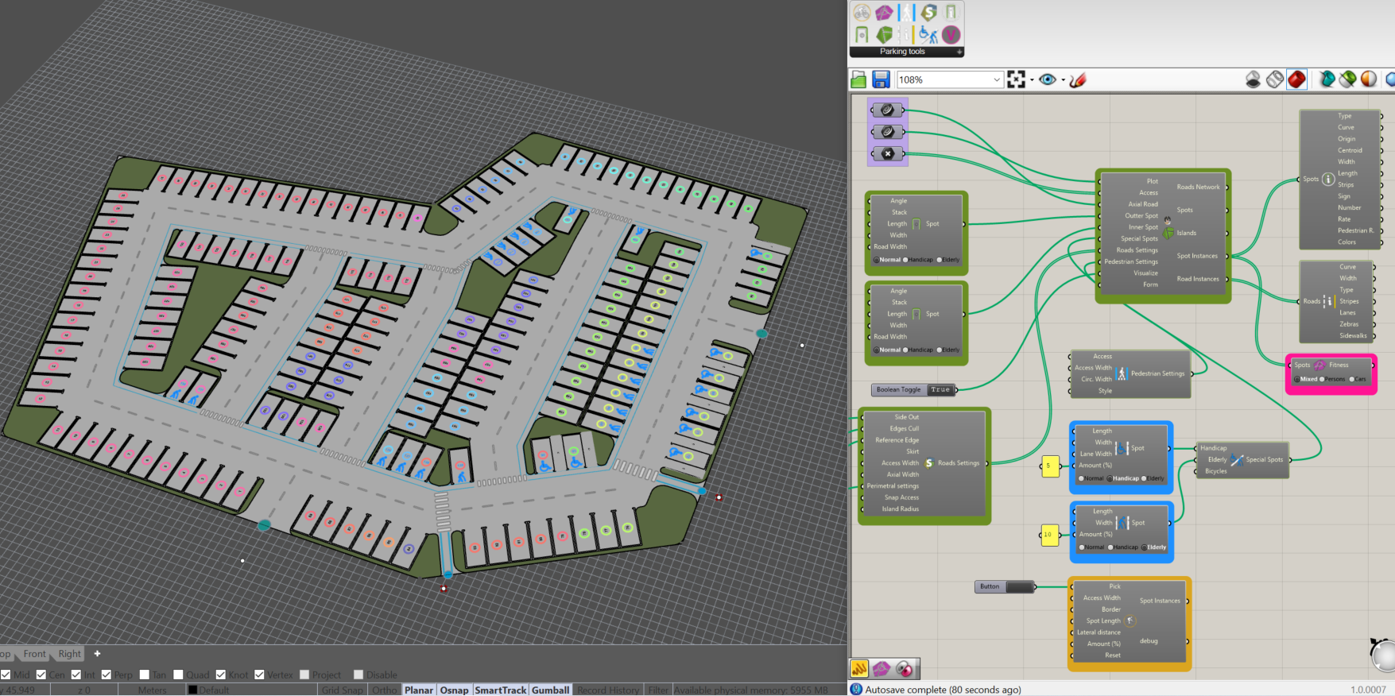The height and width of the screenshot is (696, 1395).
Task: Click the yellow markov widget on canvas bottom bar
Action: (859, 669)
